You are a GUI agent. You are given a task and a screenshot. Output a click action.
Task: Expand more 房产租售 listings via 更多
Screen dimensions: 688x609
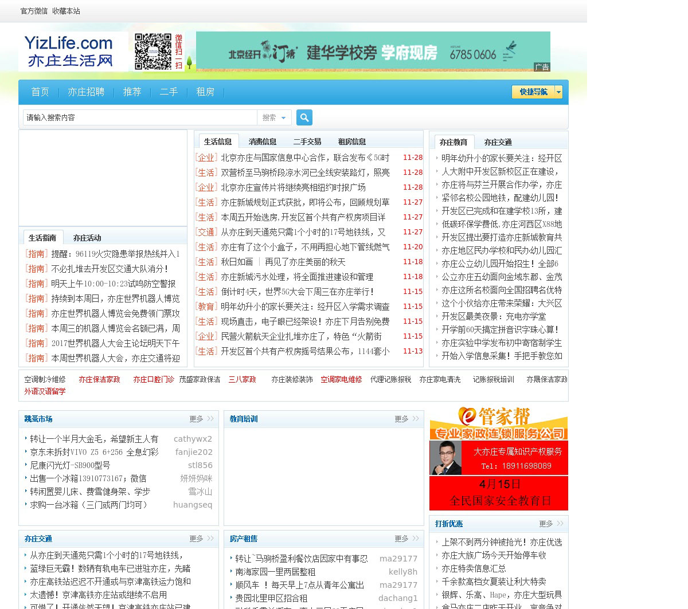401,539
